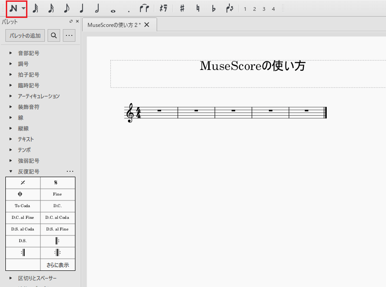Toggle the augmentation dot
This screenshot has height=287, width=386.
pyautogui.click(x=128, y=11)
